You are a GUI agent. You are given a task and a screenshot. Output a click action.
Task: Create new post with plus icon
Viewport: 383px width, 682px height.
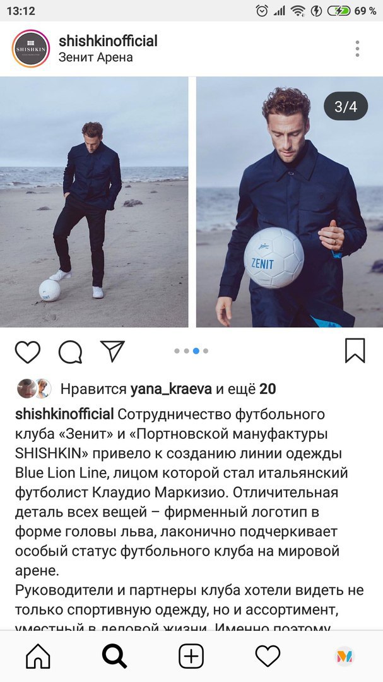pos(191,656)
